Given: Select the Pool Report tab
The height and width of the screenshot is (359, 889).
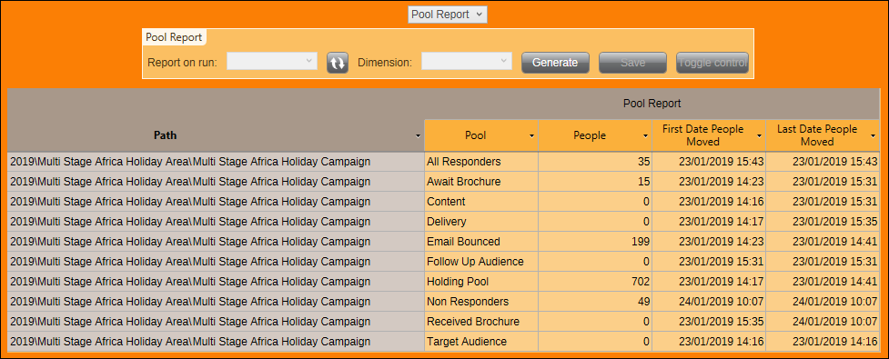Looking at the screenshot, I should 174,37.
